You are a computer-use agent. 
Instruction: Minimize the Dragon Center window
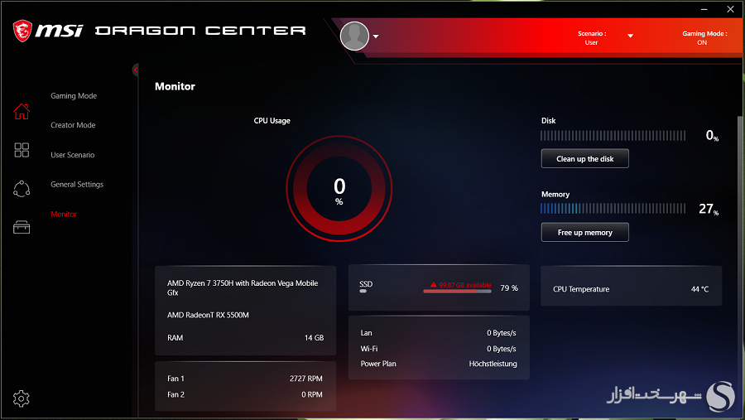704,9
